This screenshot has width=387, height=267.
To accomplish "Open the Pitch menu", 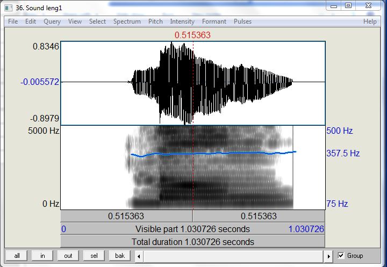I will [155, 21].
